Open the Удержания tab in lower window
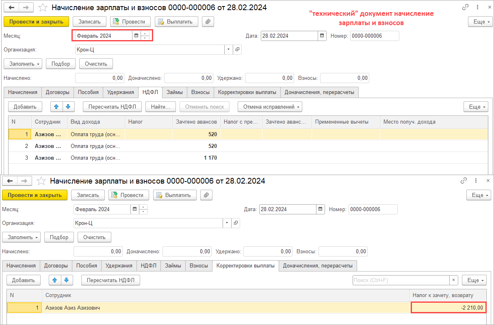This screenshot has width=494, height=325. 119,266
